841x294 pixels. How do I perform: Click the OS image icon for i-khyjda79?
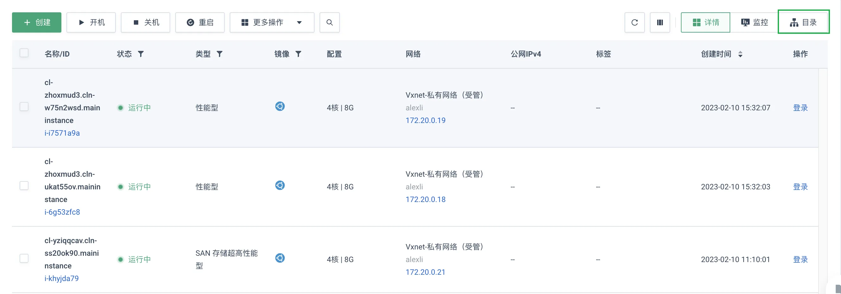280,258
